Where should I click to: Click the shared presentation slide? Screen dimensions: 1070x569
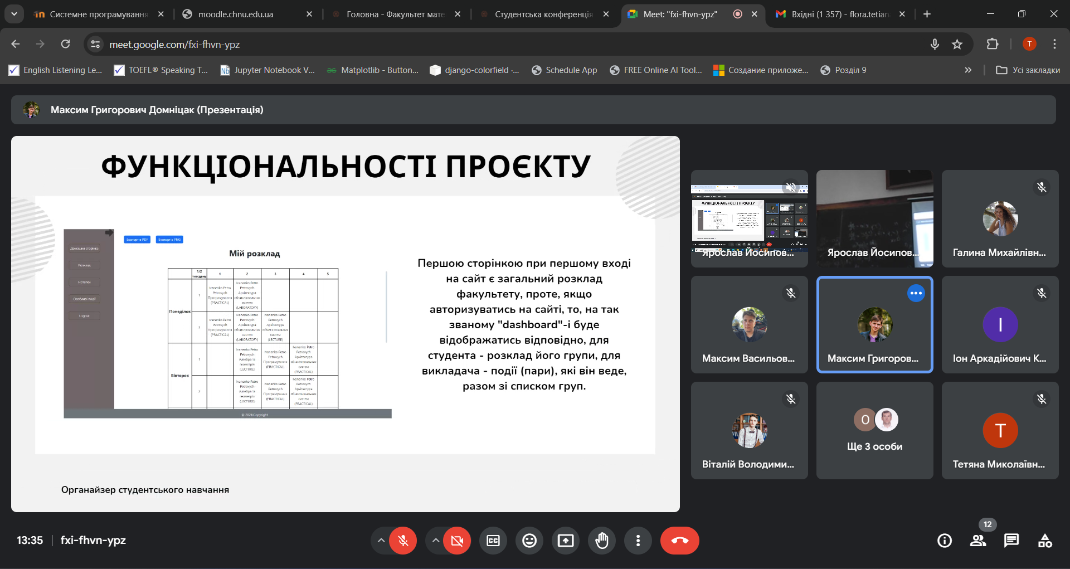[346, 324]
